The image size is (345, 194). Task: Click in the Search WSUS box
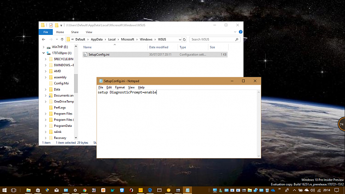click(x=212, y=40)
